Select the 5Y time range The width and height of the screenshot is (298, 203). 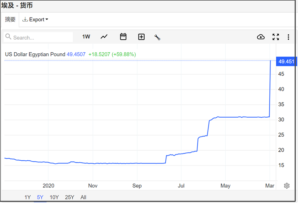40,197
